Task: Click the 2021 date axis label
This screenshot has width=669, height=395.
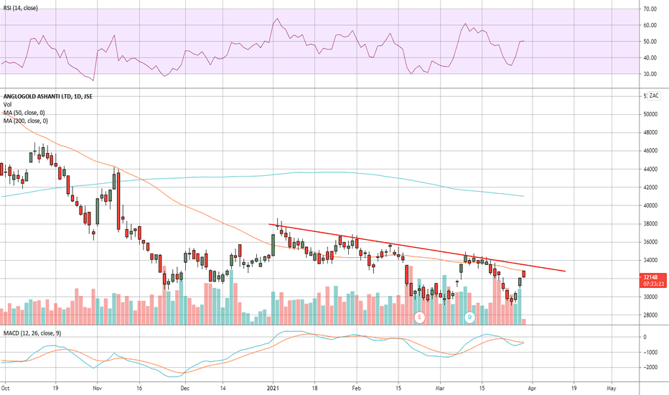Action: [x=273, y=388]
